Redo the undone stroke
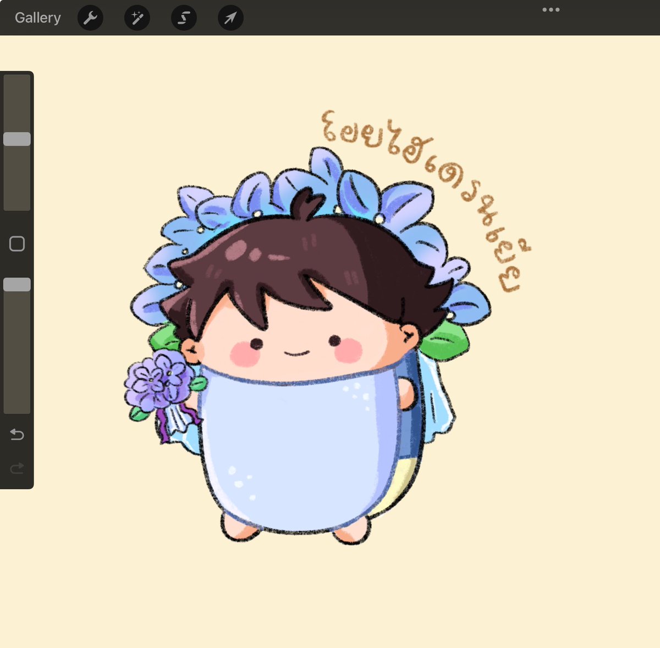660x648 pixels. point(17,468)
